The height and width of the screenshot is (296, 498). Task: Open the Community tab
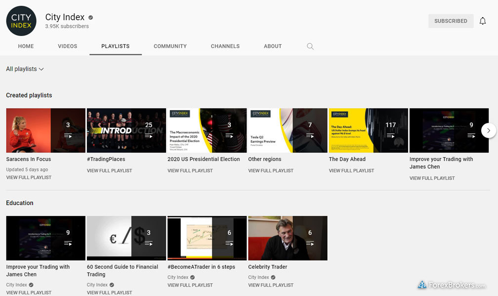point(170,46)
